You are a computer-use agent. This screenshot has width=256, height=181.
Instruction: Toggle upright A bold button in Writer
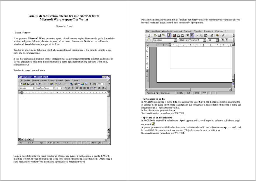222,40
